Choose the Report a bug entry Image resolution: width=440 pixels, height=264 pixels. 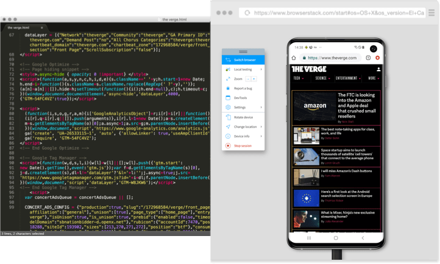(x=243, y=88)
